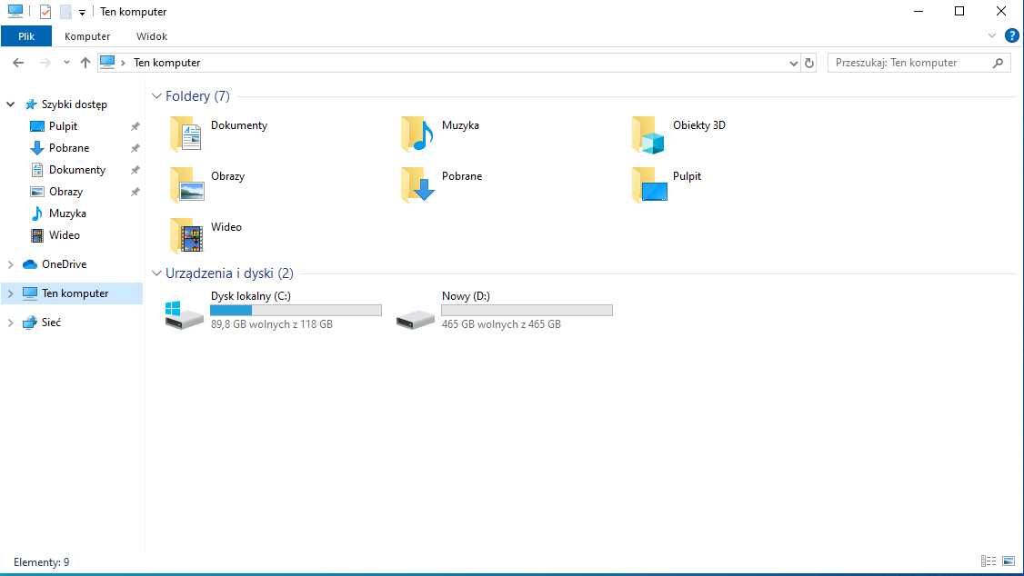Open recent locations dropdown near navigation arrows
Image resolution: width=1024 pixels, height=576 pixels.
coord(66,63)
